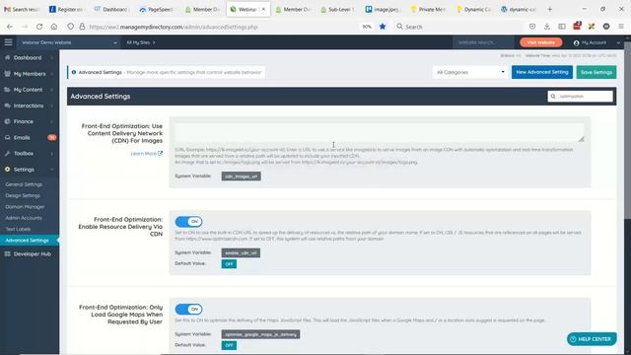Screen dimensions: 631x355
Task: Click the search magnifier icon in settings filter
Action: pyautogui.click(x=553, y=97)
